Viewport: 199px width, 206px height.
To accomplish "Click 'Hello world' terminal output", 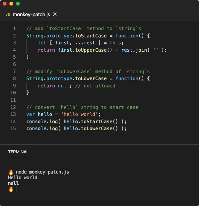I will point(23,178).
